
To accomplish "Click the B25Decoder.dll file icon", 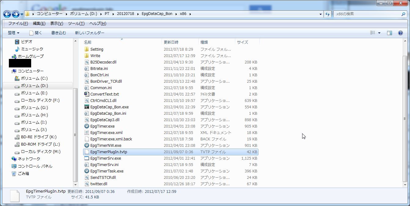I will 87,62.
